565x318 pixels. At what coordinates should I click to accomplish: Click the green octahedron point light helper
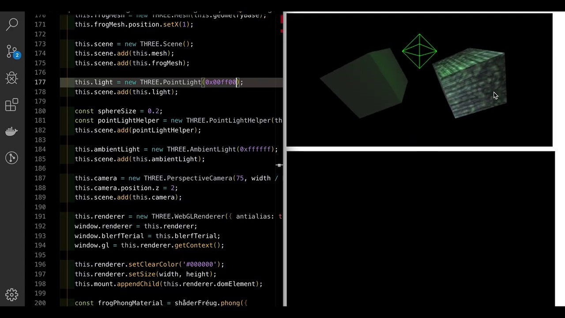pos(419,51)
